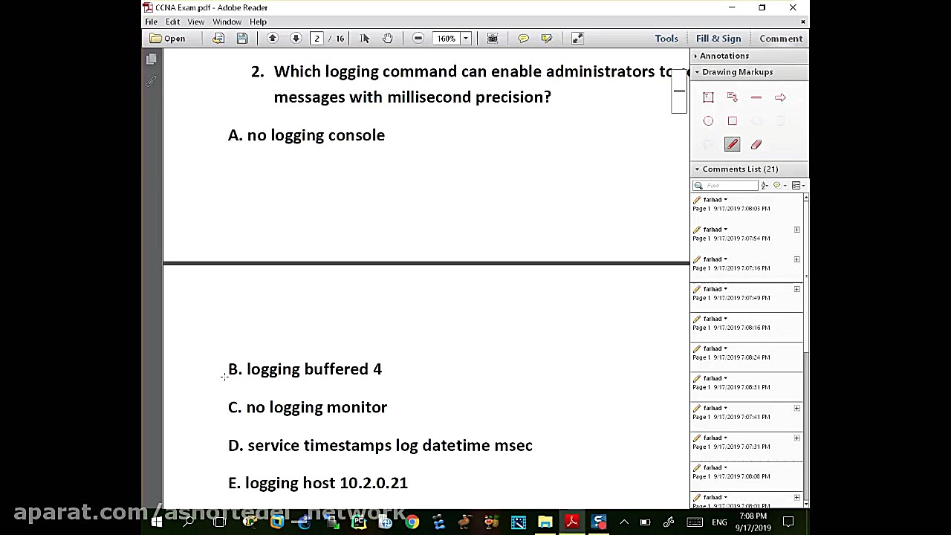This screenshot has height=535, width=951.
Task: Show attachments paperclip panel in left sidebar
Action: click(x=152, y=82)
